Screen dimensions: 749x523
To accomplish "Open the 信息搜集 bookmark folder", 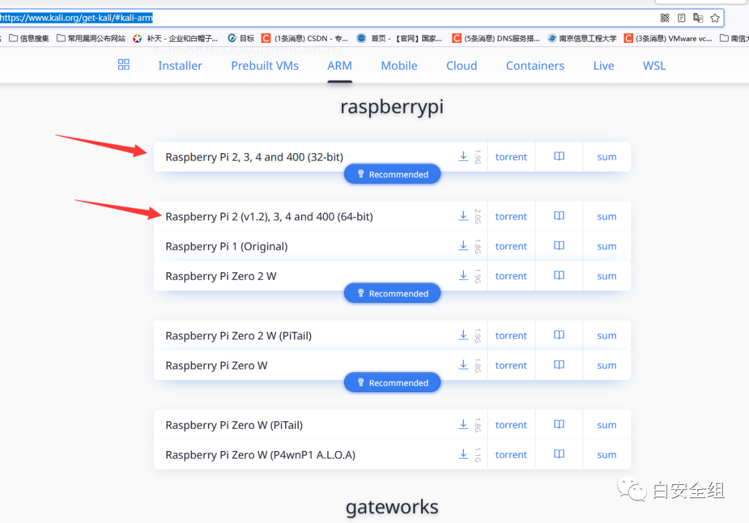I will tap(29, 38).
